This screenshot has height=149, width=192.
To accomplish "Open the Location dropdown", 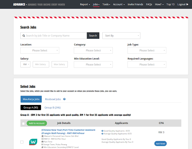I will [x=40, y=50].
